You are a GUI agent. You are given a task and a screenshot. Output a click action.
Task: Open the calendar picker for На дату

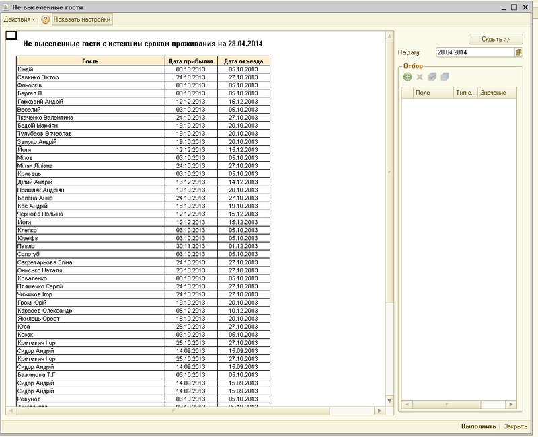(x=518, y=52)
